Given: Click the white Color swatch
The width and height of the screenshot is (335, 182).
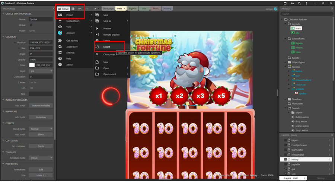Looking at the screenshot, I should tap(32, 65).
